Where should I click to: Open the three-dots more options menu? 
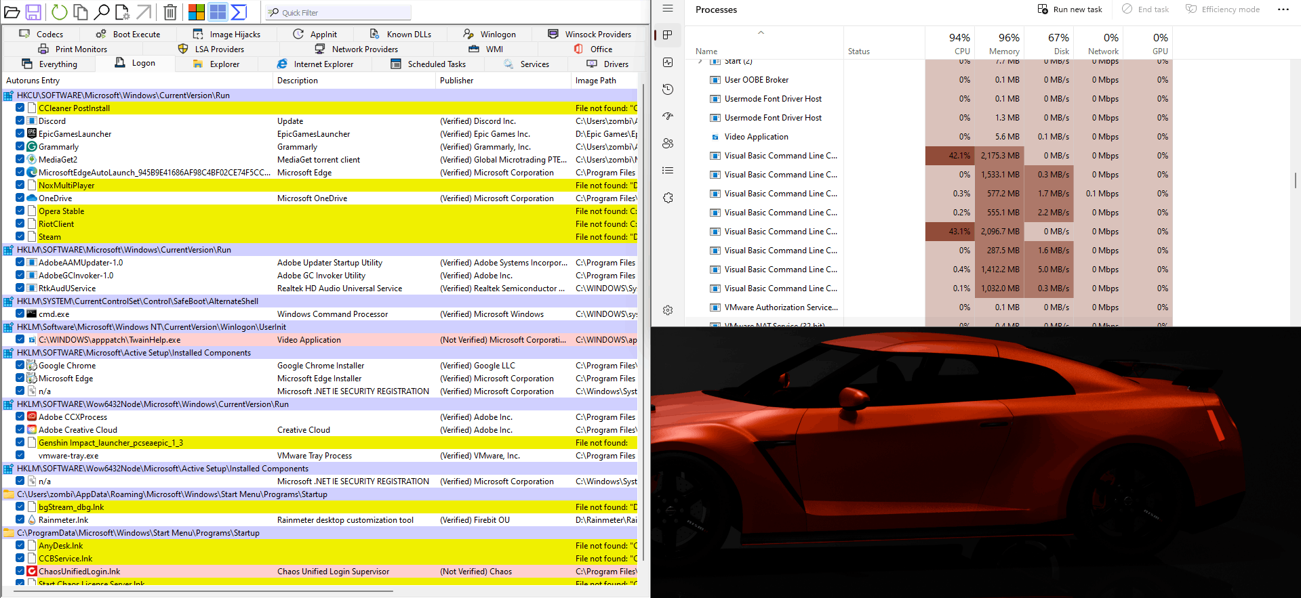click(x=1283, y=9)
